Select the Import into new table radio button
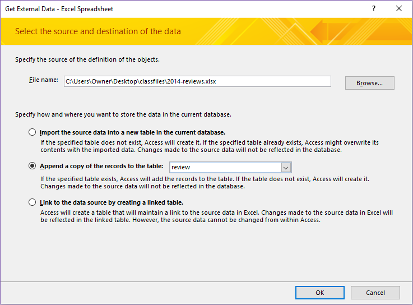The image size is (413, 305). coord(32,132)
